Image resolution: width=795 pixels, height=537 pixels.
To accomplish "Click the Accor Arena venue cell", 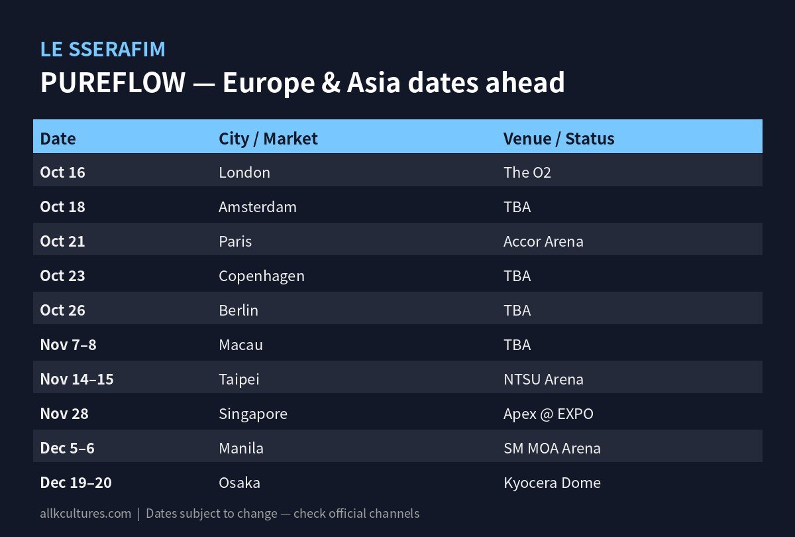I will point(543,241).
